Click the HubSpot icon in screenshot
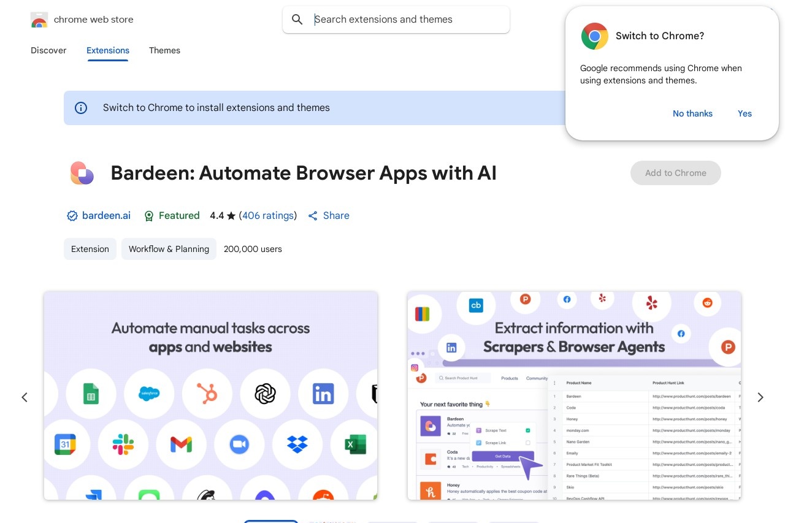Screen dimensions: 785x523 207,394
